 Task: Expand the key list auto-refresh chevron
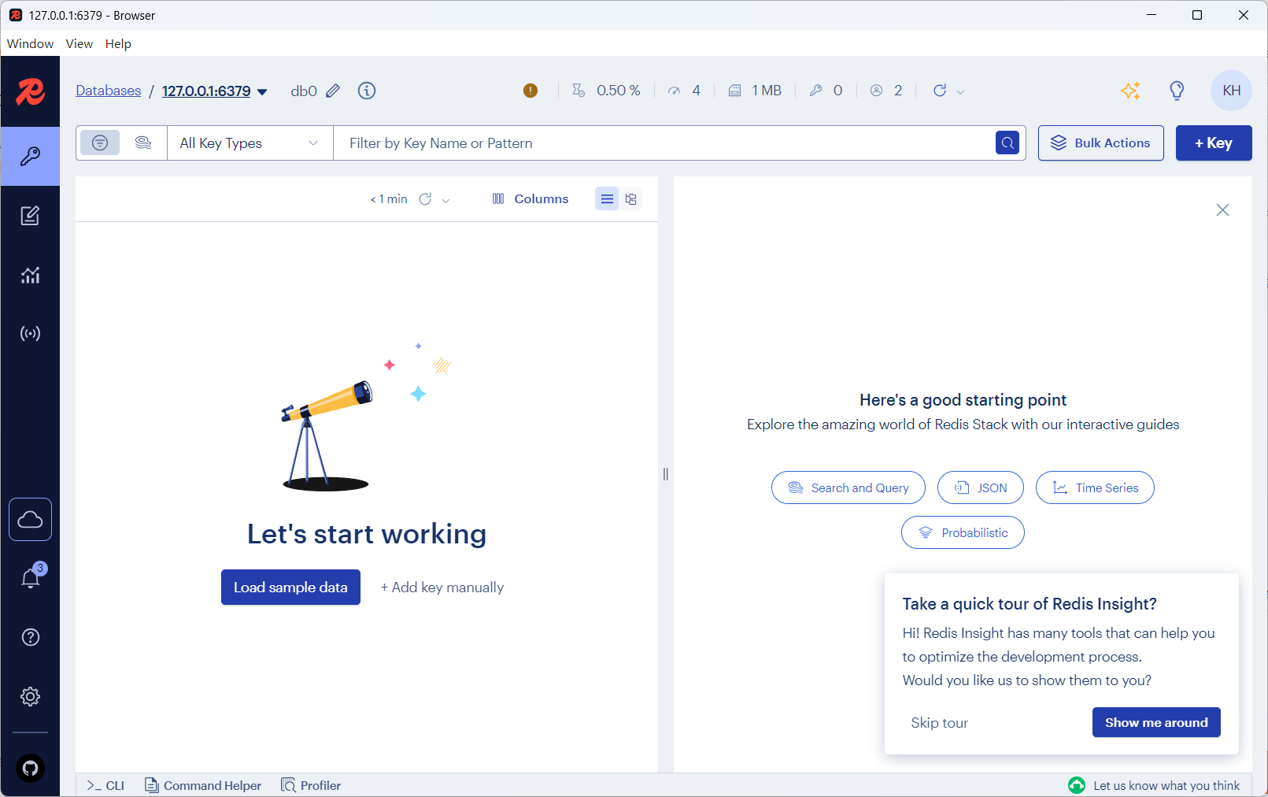point(445,201)
